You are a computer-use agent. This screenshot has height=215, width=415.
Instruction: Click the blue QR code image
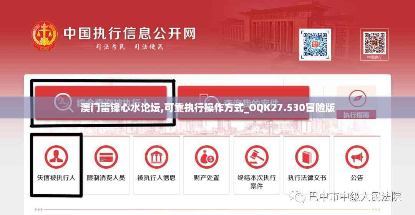tap(315, 44)
